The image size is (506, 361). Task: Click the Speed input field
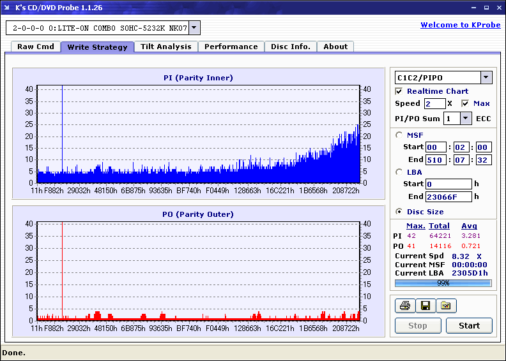click(x=434, y=103)
